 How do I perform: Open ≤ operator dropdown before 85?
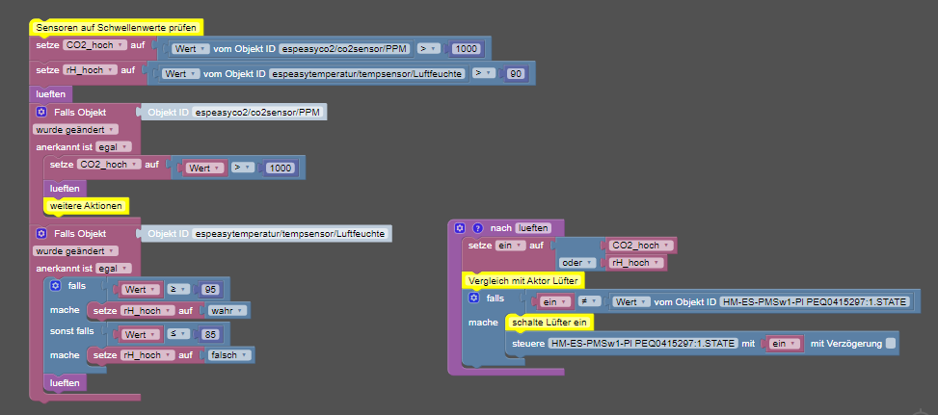[178, 334]
